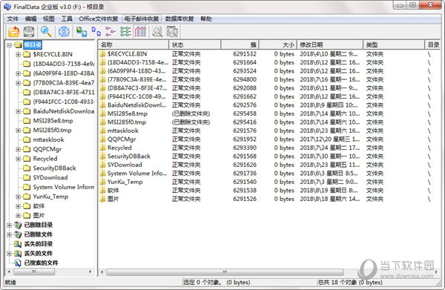
Task: Click the Save floppy disk toolbar icon
Action: pos(29,31)
